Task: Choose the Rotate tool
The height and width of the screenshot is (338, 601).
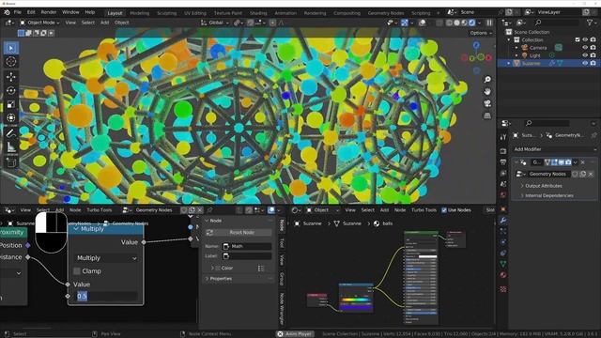Action: pyautogui.click(x=10, y=90)
